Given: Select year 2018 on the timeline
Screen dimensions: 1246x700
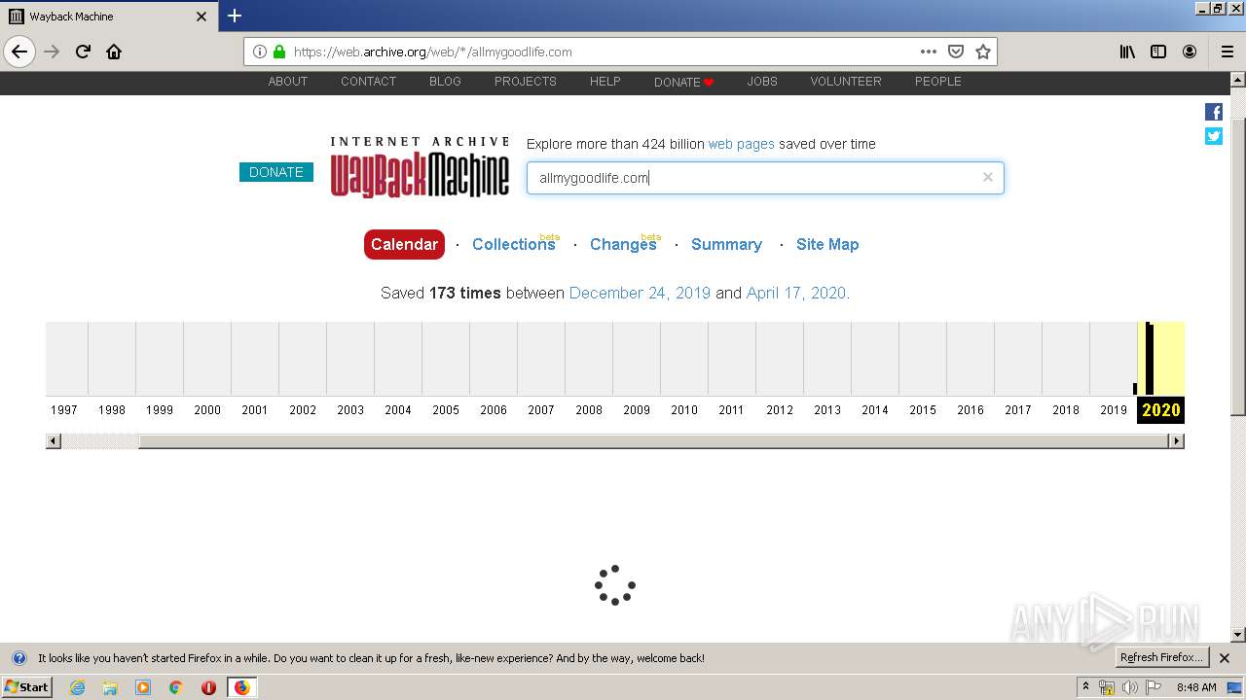Looking at the screenshot, I should [x=1066, y=409].
